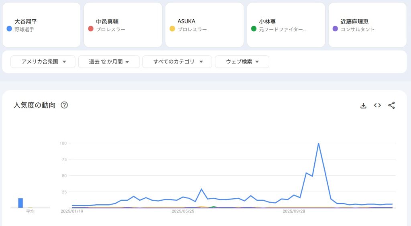Image resolution: width=411 pixels, height=226 pixels.
Task: Share the 人気度の動向 chart
Action: point(391,106)
